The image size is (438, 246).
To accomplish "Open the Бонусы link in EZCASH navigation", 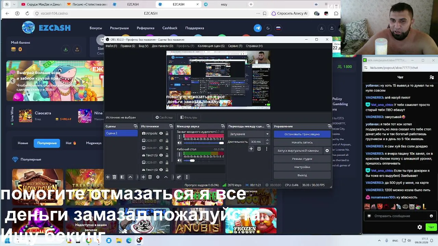I will [x=96, y=28].
